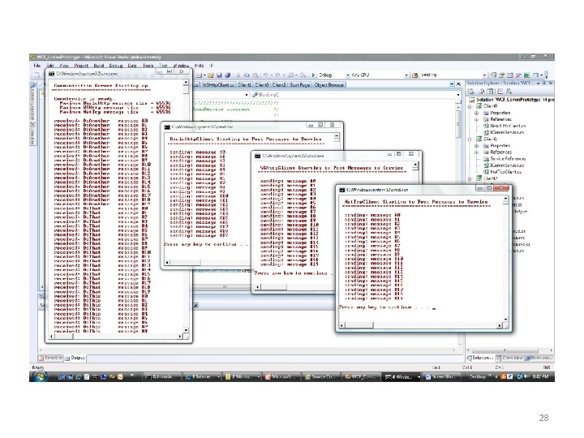
Task: Click the cmd icon in server console title
Action: click(x=51, y=74)
